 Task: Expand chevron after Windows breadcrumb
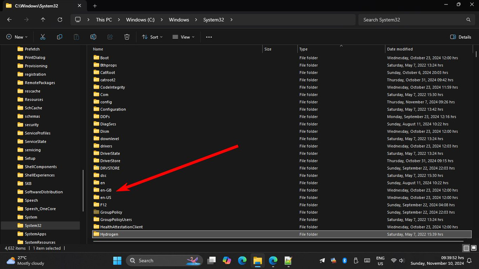coord(196,19)
